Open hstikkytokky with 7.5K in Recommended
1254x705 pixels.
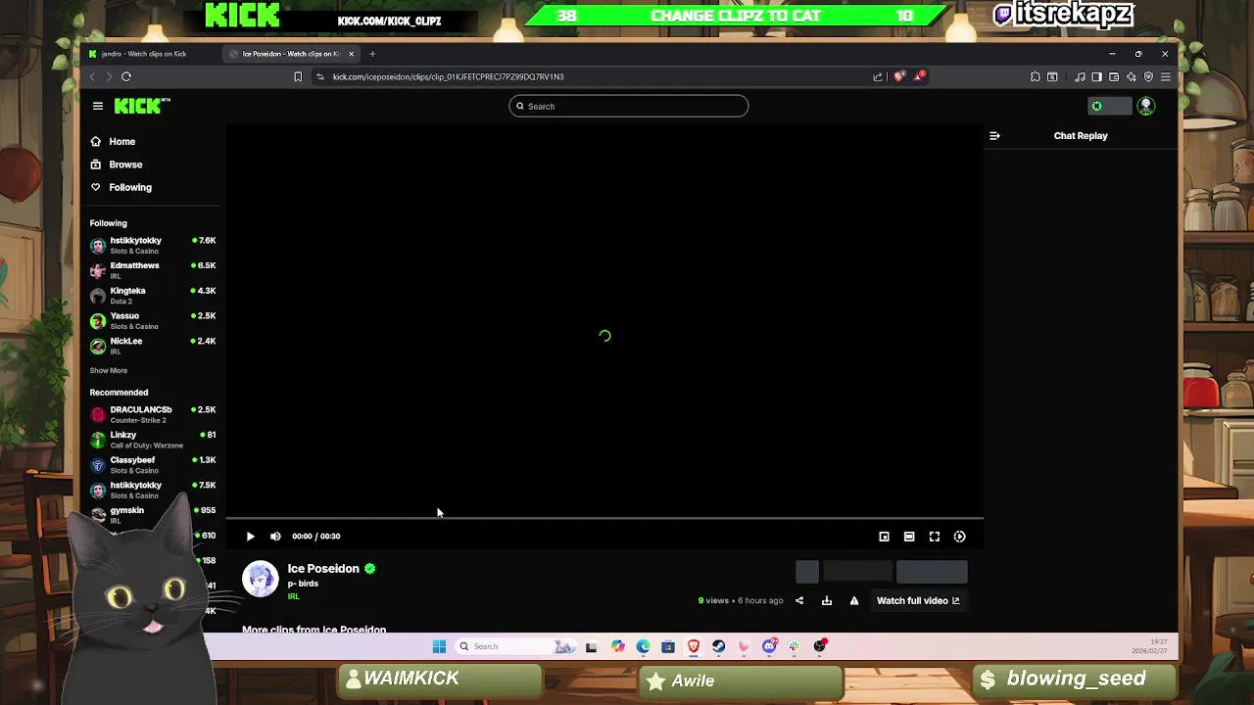153,490
